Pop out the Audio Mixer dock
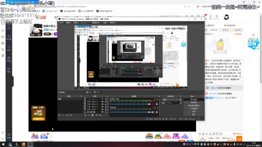Screen dimensions: 262x147 coord(159,96)
